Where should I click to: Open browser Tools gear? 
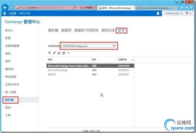click(191, 7)
